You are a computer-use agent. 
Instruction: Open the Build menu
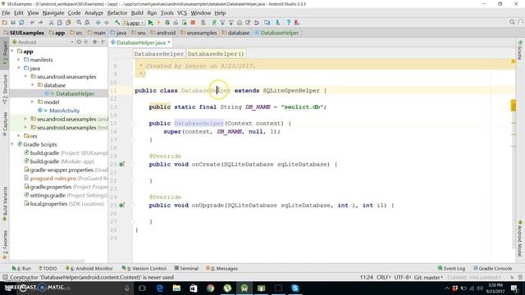pyautogui.click(x=137, y=13)
